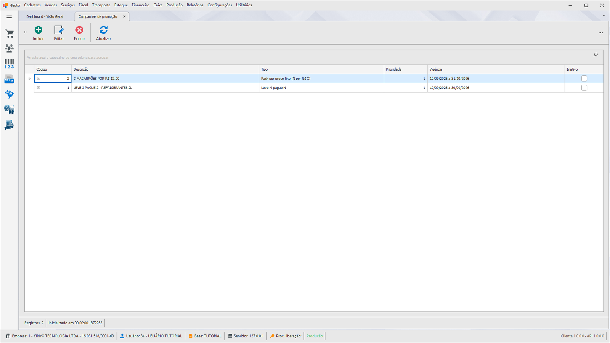Screen dimensions: 610x343
Task: Open the grid search magnifier
Action: [596, 55]
